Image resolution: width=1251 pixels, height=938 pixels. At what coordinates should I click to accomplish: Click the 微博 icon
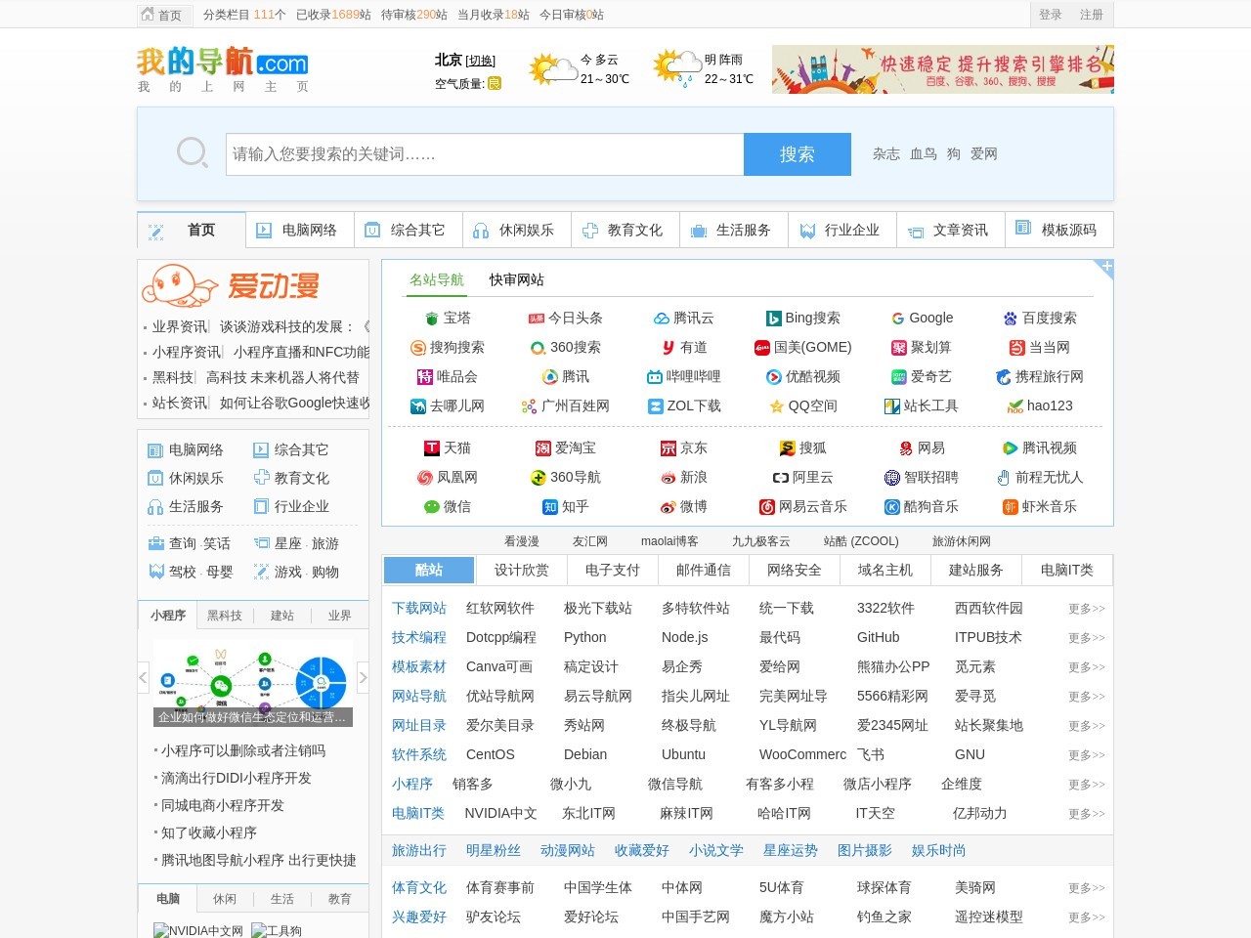pos(669,507)
